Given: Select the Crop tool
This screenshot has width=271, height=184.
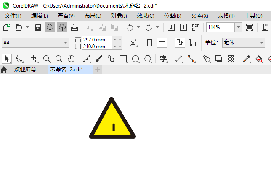Looking at the screenshot, I should 35,59.
